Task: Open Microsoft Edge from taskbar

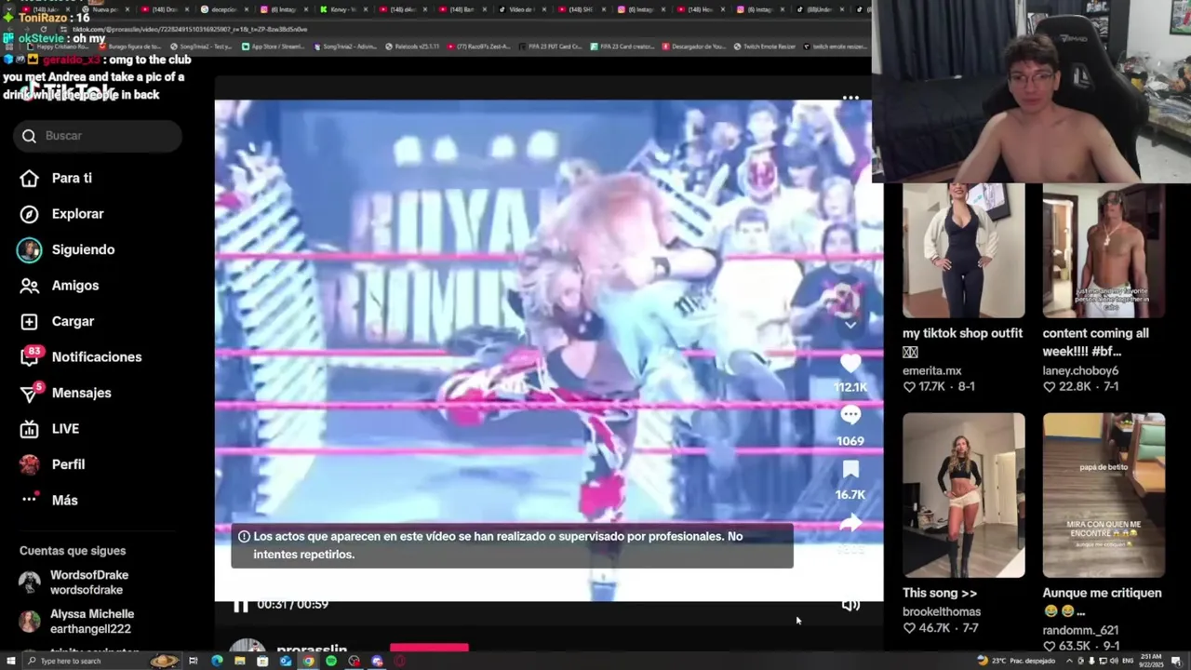Action: click(x=217, y=661)
